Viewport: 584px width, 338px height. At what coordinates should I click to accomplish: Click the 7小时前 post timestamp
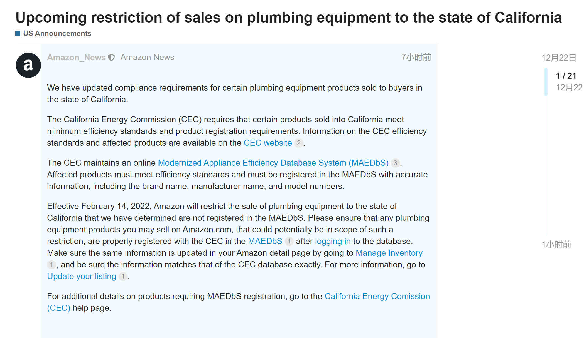pos(416,57)
